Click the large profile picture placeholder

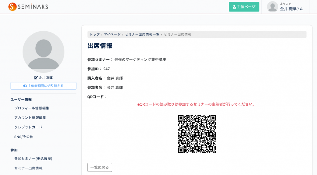pos(43,52)
